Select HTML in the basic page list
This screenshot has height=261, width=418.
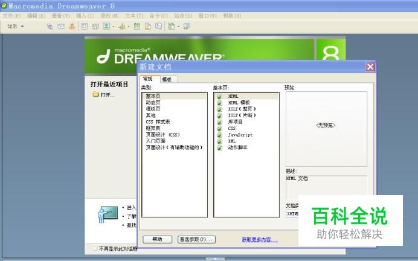point(246,96)
